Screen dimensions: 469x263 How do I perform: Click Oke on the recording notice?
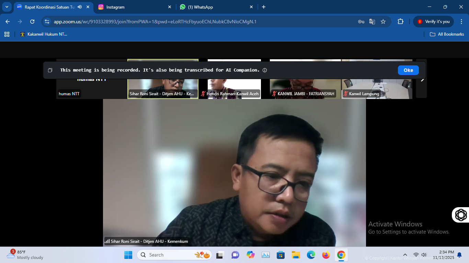pyautogui.click(x=408, y=70)
